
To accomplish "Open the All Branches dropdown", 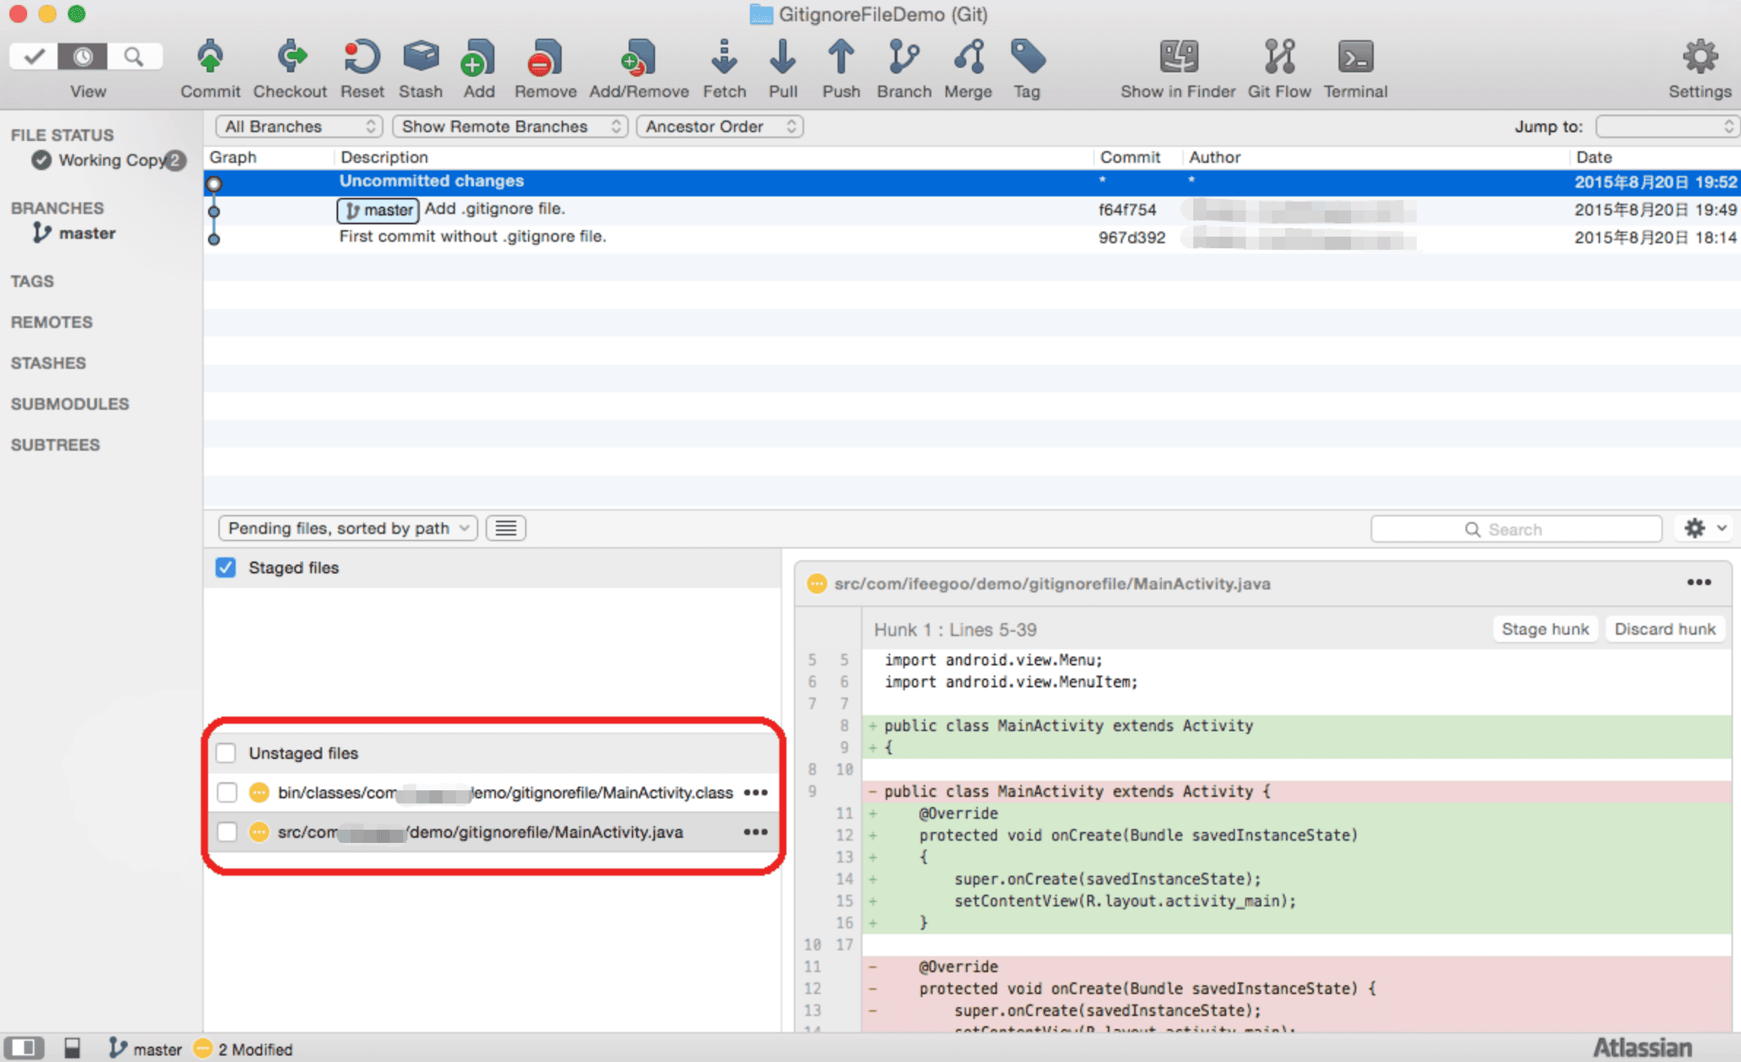I will click(299, 126).
